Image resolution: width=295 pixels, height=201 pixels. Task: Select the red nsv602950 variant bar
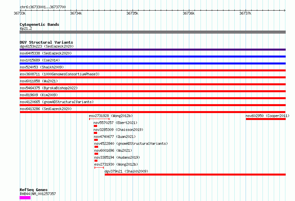265,119
